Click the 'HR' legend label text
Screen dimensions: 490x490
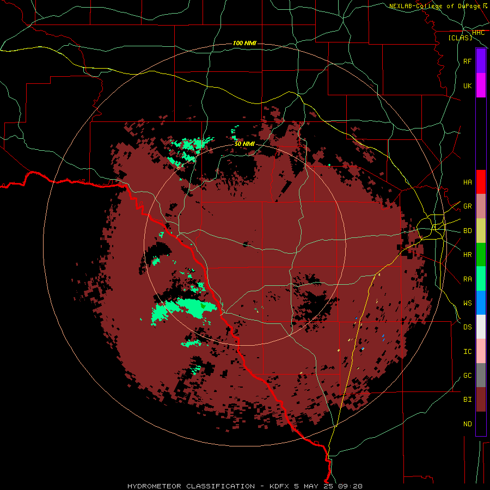467,255
